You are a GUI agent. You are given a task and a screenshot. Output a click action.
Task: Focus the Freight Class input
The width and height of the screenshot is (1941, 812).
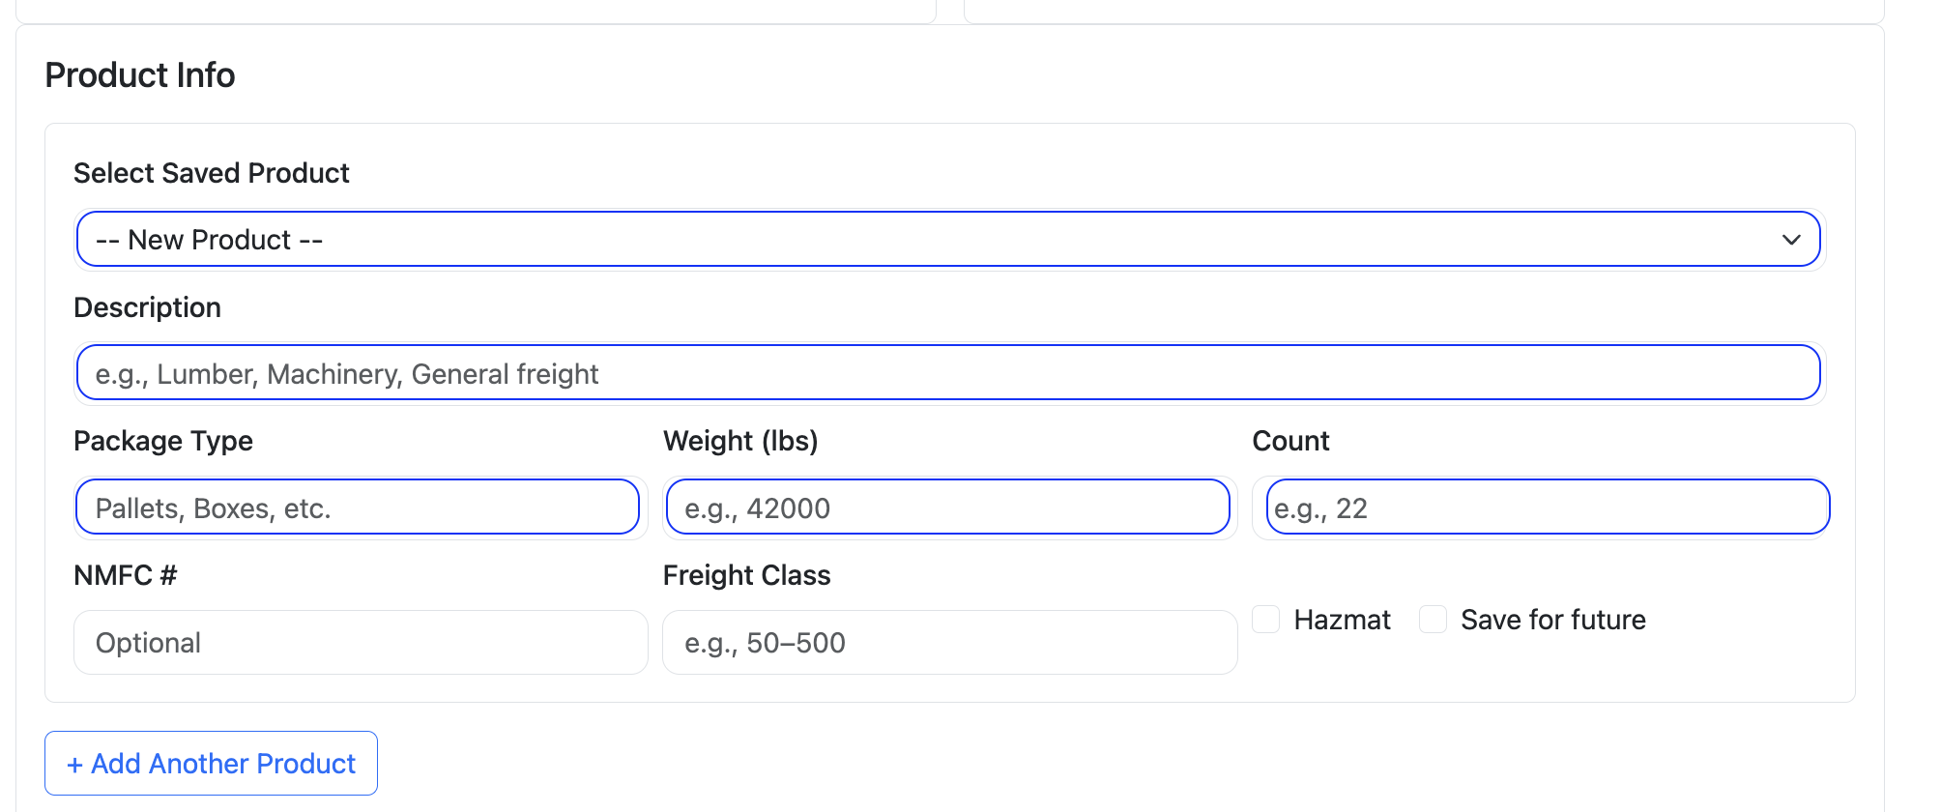(x=948, y=642)
